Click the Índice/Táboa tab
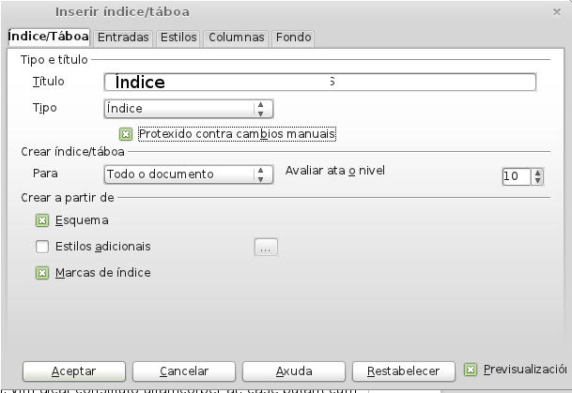Screen dimensions: 572x393 (48, 38)
